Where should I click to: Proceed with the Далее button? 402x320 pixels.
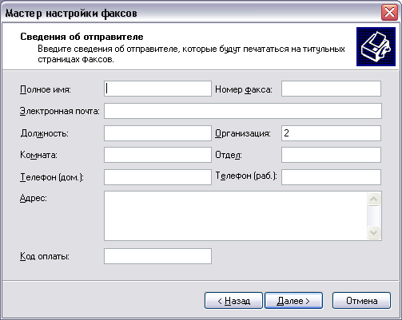click(x=293, y=301)
